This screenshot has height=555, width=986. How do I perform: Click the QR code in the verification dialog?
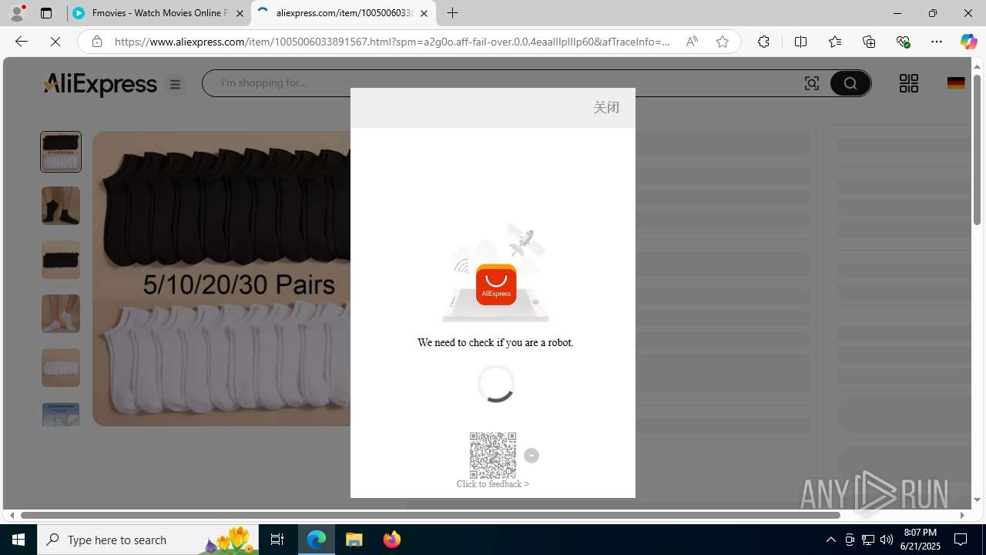tap(493, 455)
